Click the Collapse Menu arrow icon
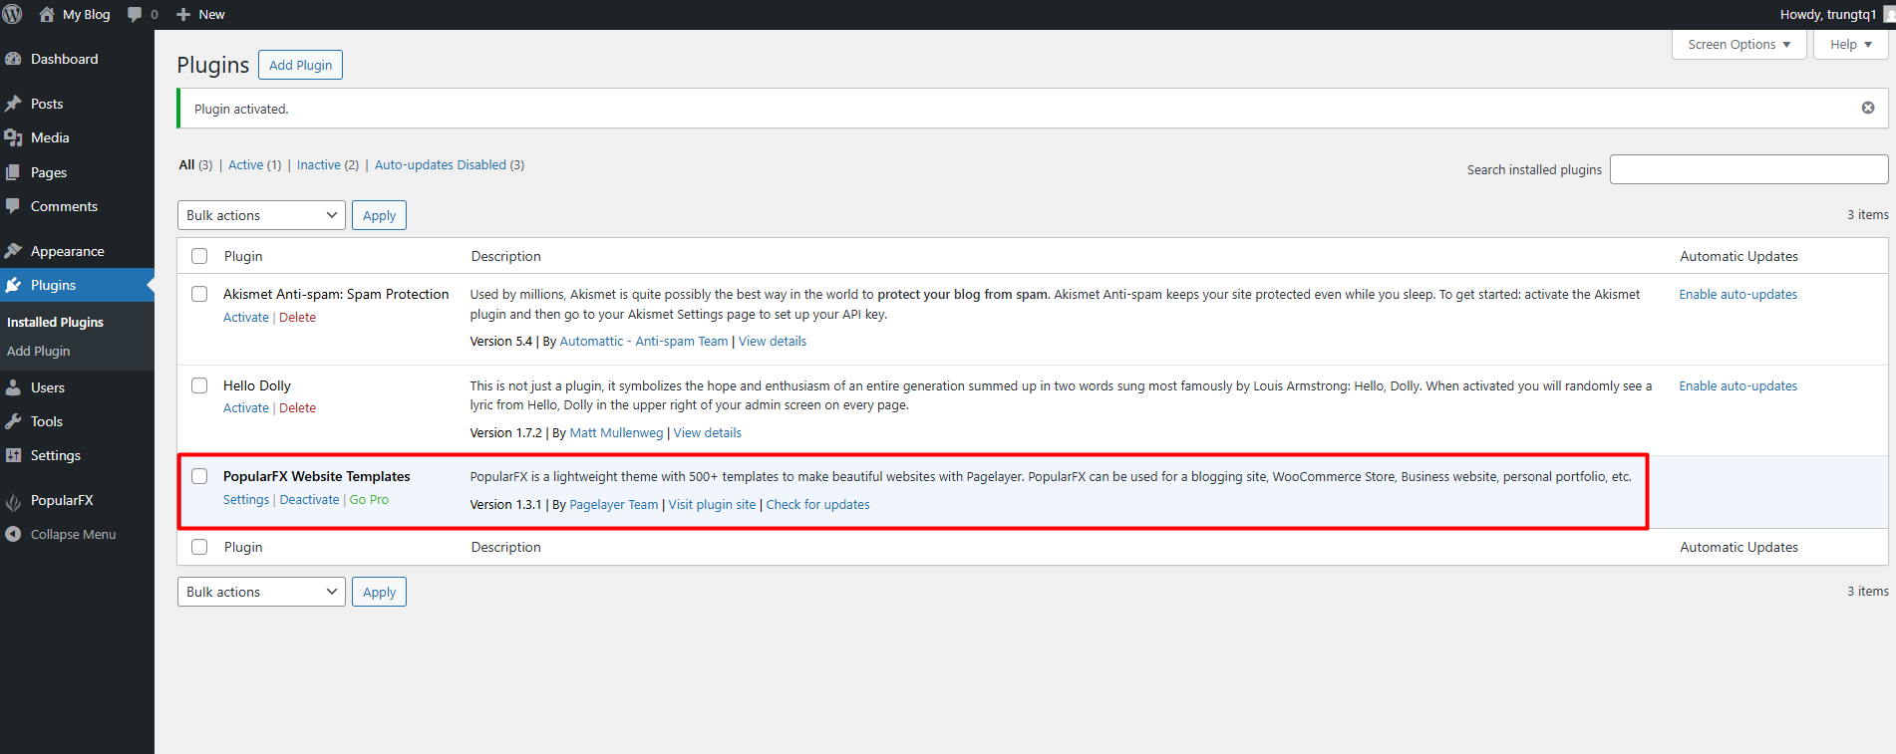This screenshot has height=754, width=1896. click(x=13, y=534)
